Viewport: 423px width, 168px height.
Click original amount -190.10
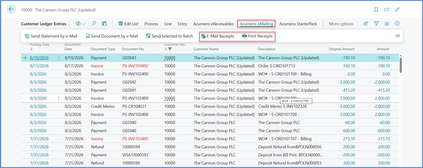point(347,58)
